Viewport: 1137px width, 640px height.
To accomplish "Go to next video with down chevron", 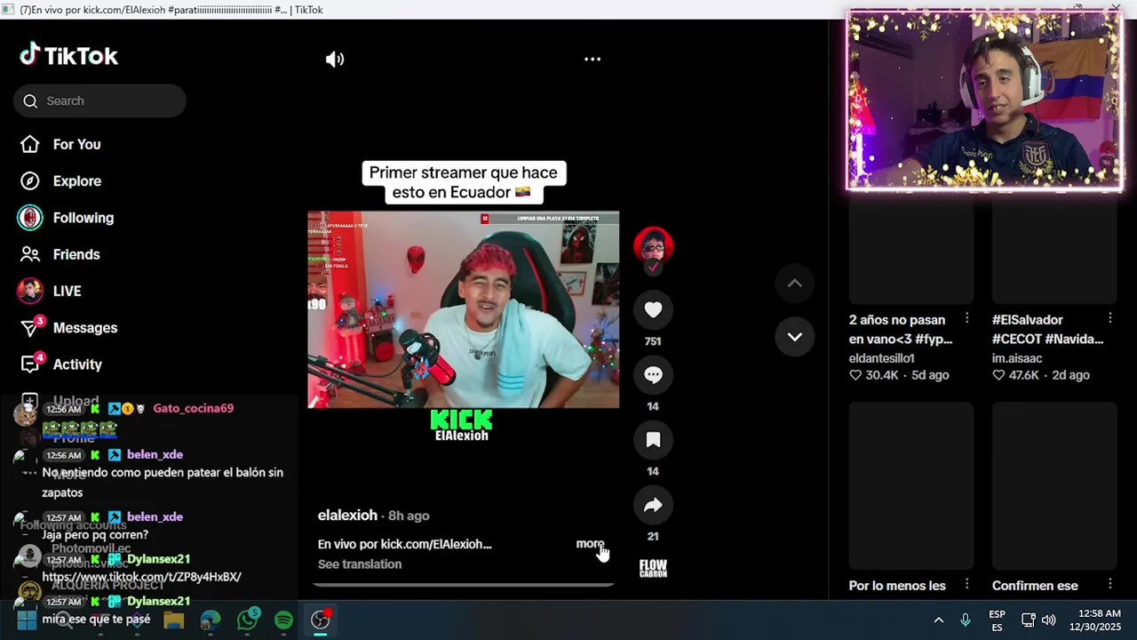I will click(x=794, y=337).
